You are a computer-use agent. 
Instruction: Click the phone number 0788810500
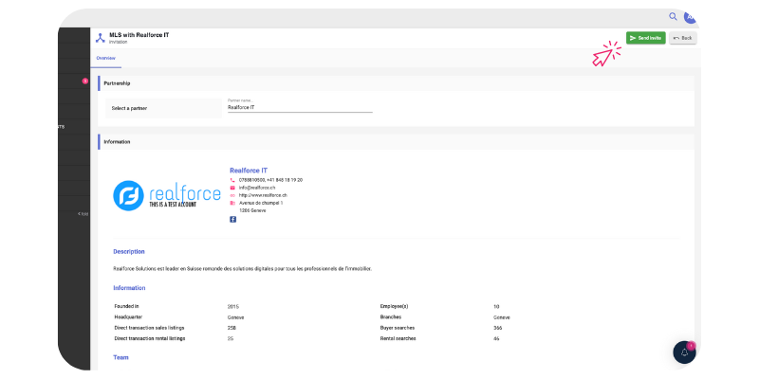251,180
